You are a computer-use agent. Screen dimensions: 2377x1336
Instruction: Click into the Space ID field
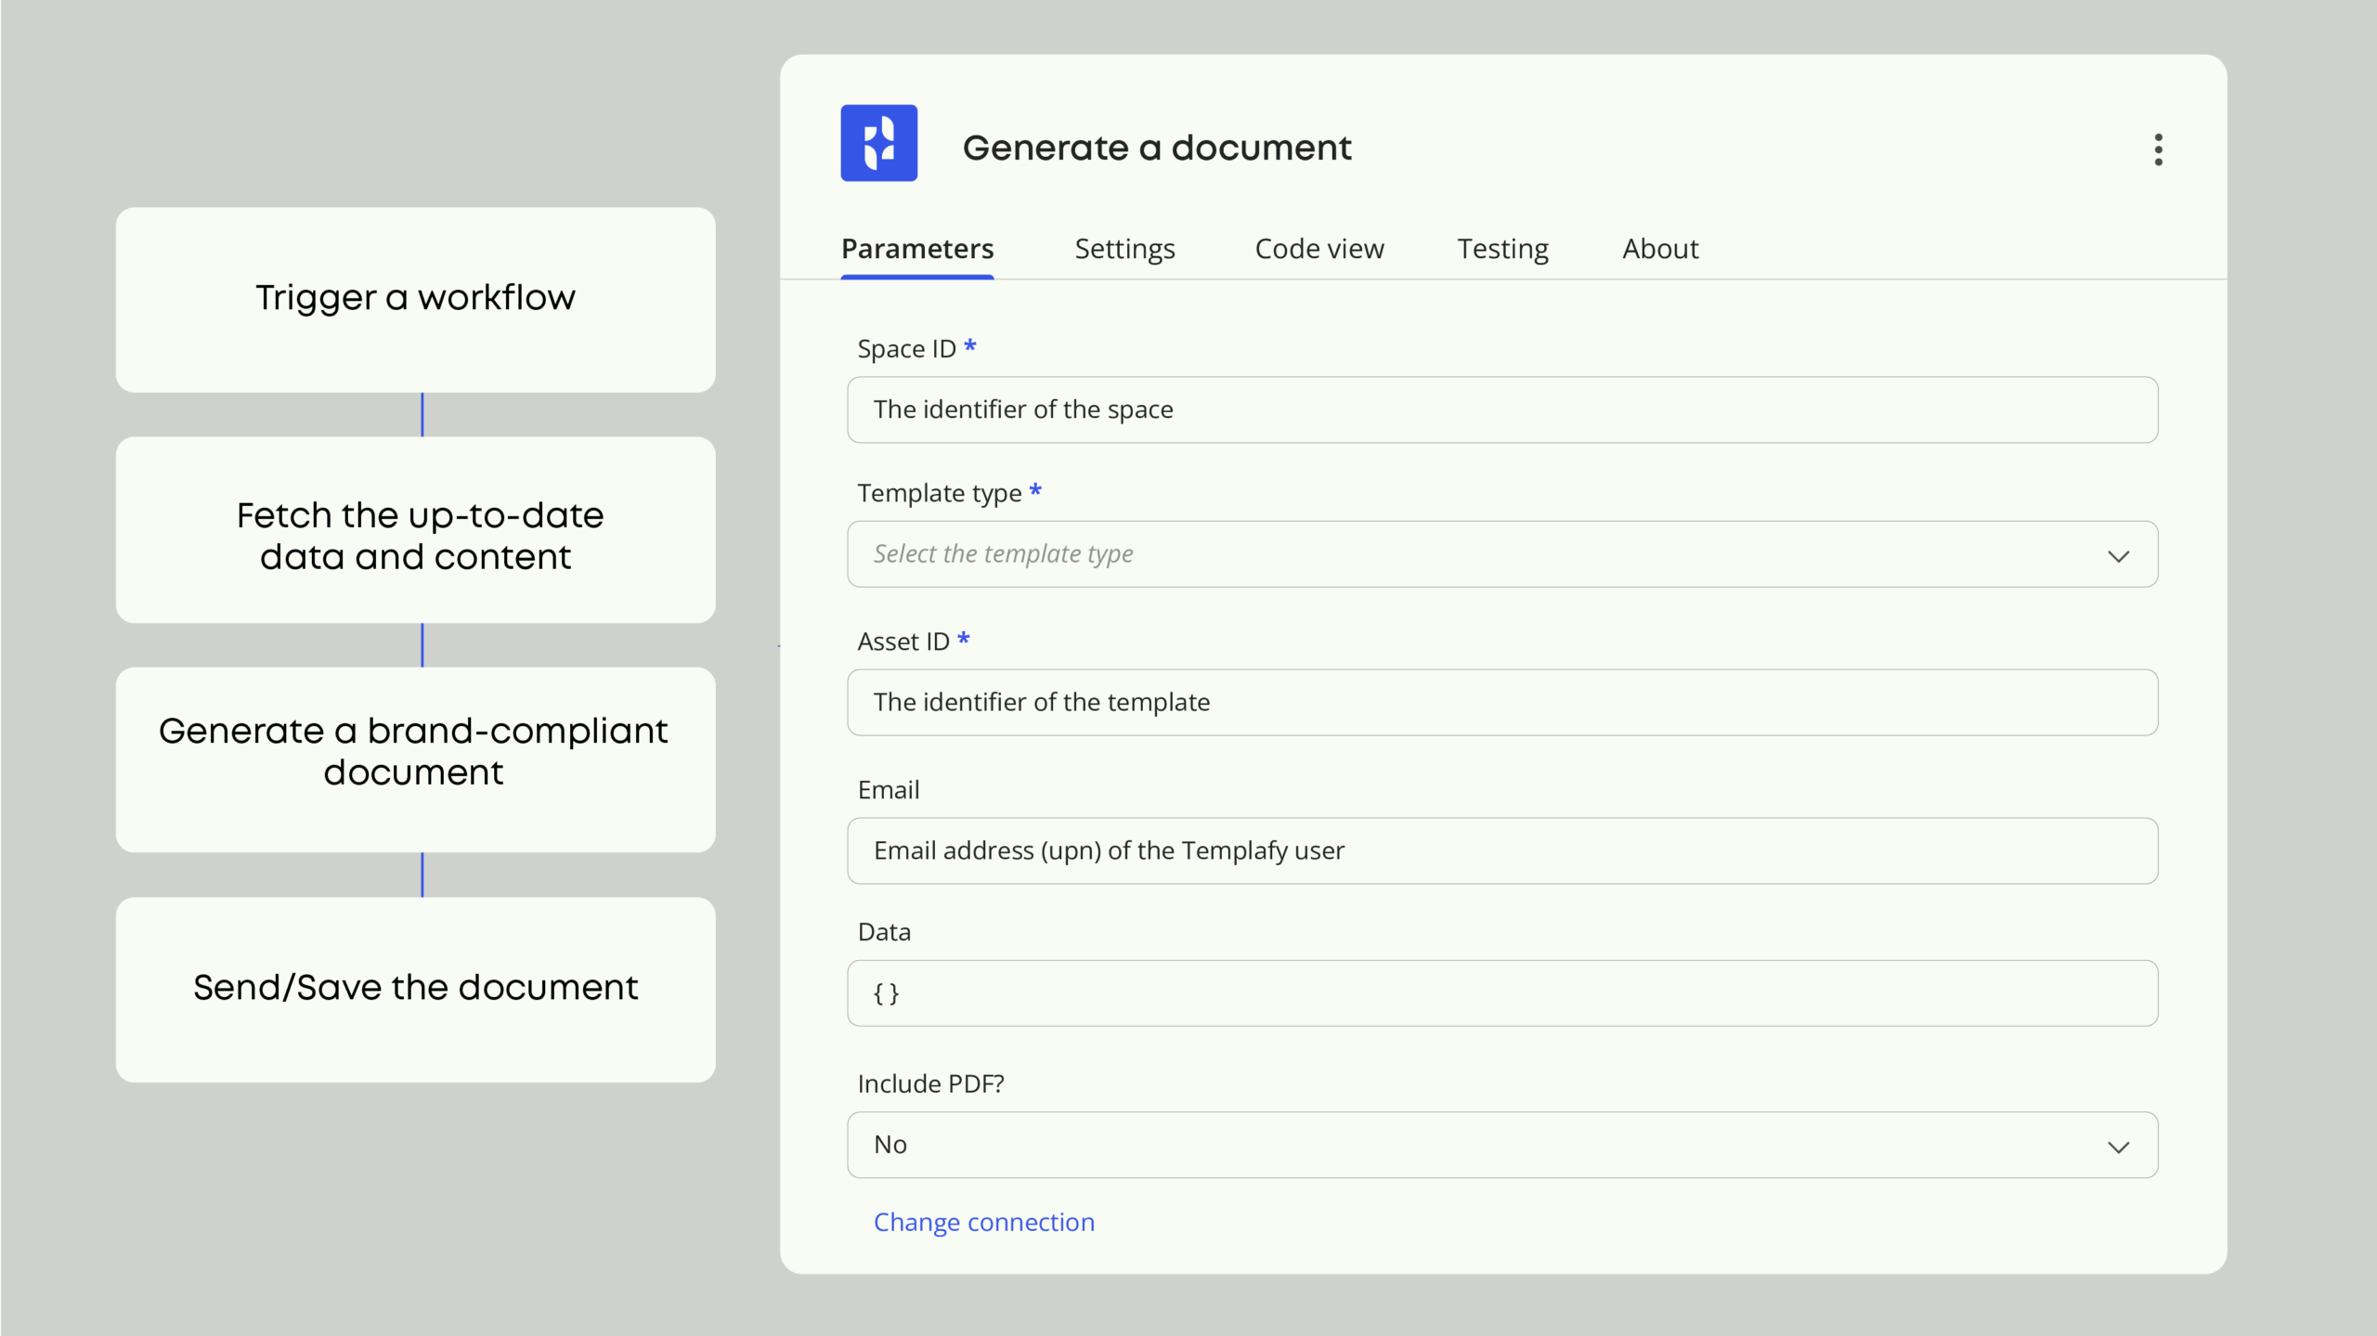pyautogui.click(x=1501, y=409)
